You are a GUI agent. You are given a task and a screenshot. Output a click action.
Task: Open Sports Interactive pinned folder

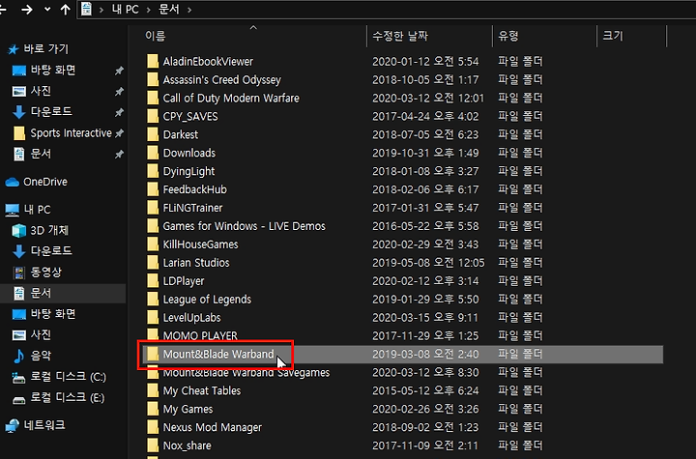coord(71,132)
